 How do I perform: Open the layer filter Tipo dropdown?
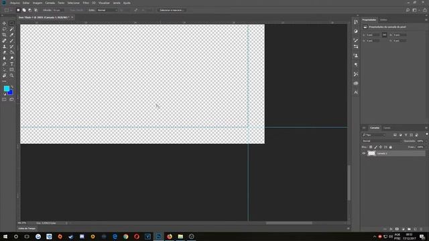point(374,135)
